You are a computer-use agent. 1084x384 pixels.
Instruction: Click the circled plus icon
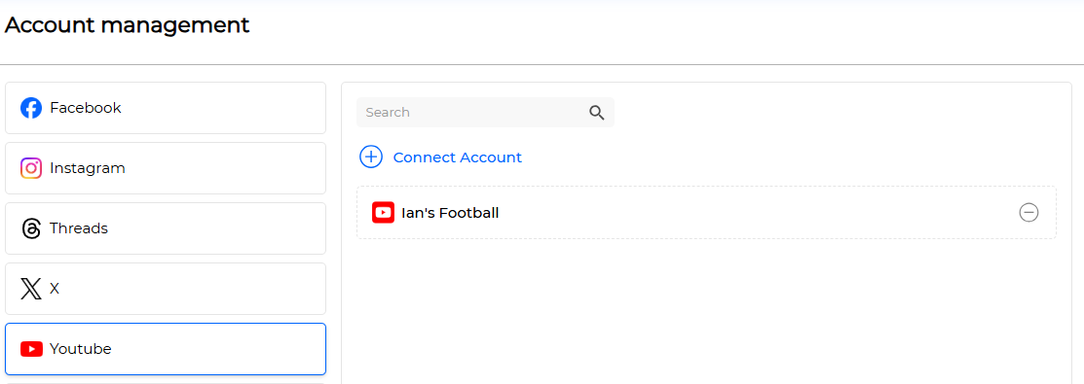(x=371, y=157)
